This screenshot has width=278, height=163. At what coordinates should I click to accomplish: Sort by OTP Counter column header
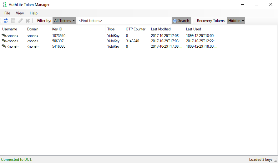137,29
